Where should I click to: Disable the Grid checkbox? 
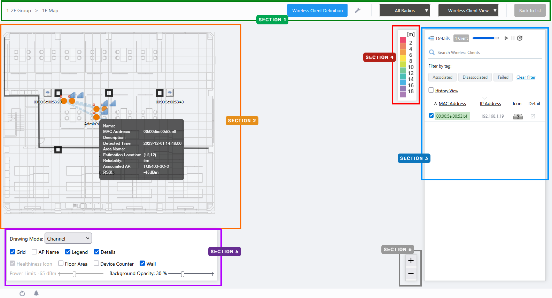coord(13,252)
